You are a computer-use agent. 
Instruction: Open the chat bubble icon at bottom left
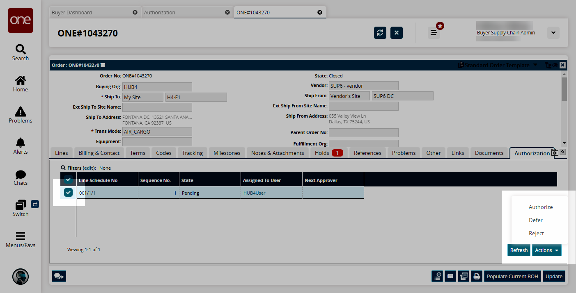click(59, 277)
